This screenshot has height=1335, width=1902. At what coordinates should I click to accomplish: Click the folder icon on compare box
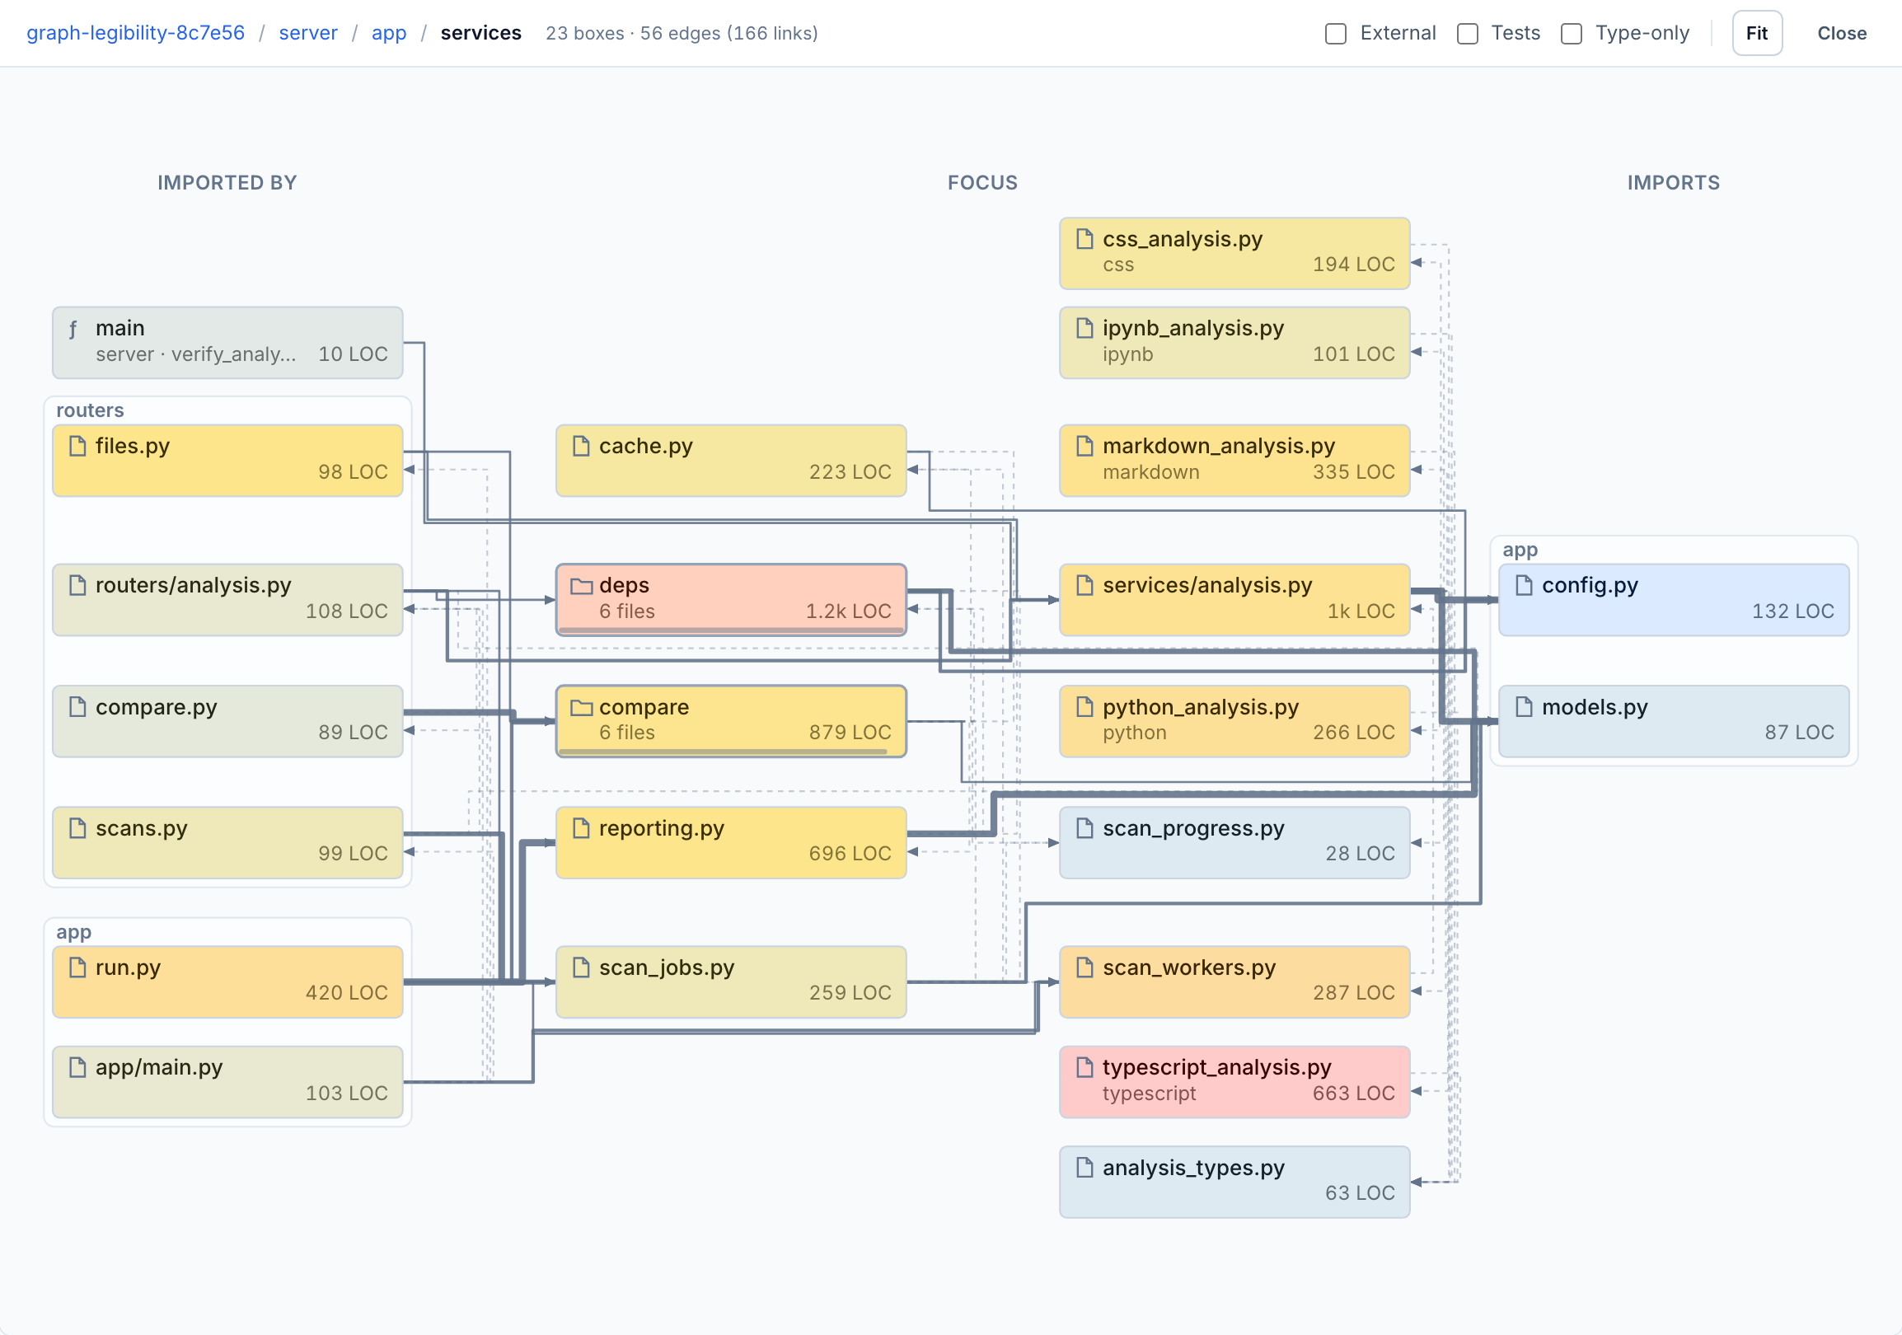click(x=582, y=708)
